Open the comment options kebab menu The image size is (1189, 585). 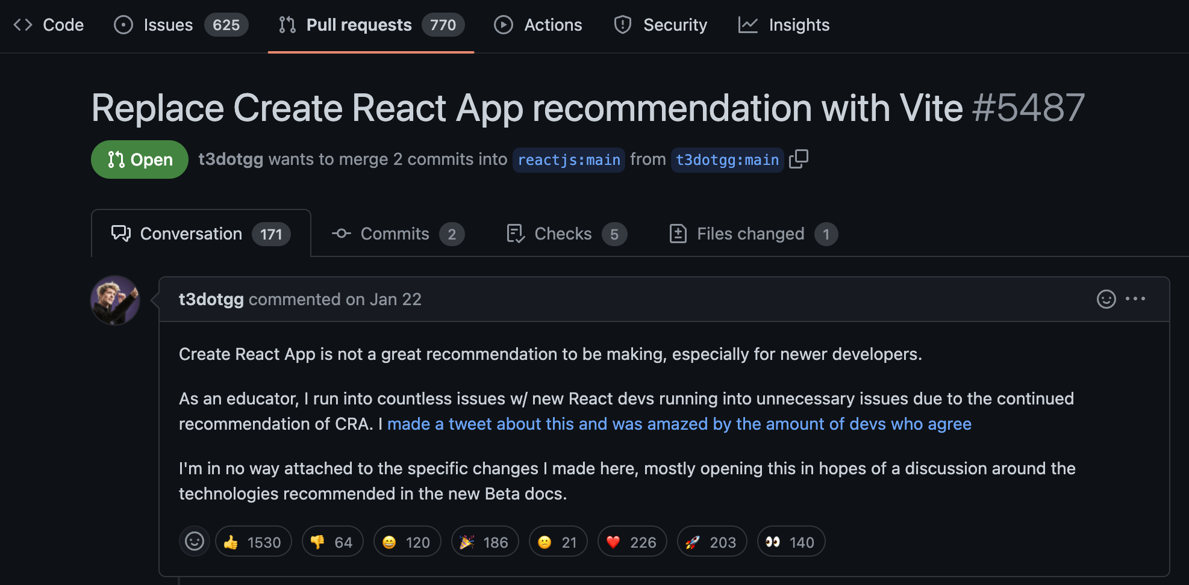1137,299
